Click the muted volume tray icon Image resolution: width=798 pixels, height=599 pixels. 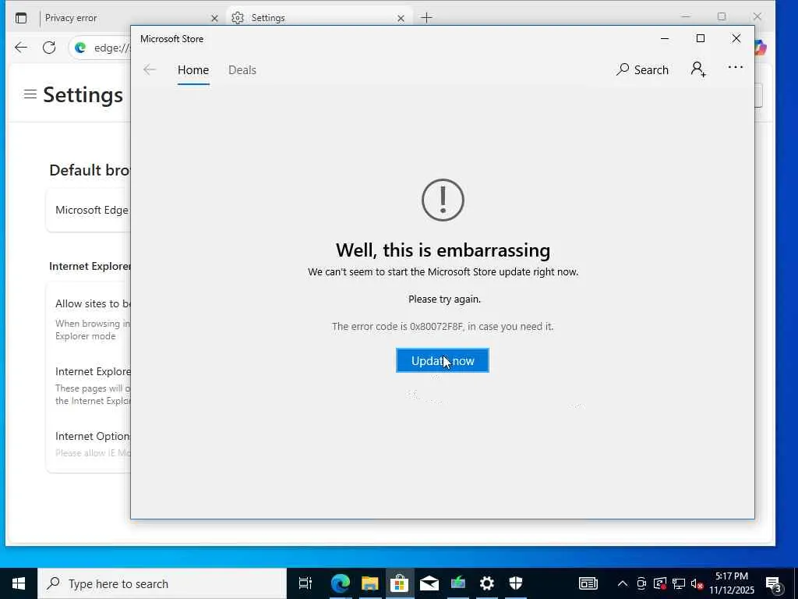697,583
